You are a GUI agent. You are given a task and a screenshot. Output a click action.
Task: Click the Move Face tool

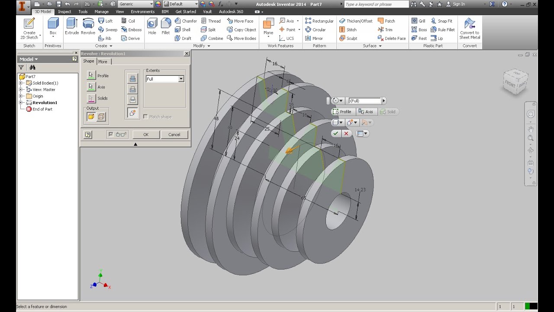coord(240,21)
